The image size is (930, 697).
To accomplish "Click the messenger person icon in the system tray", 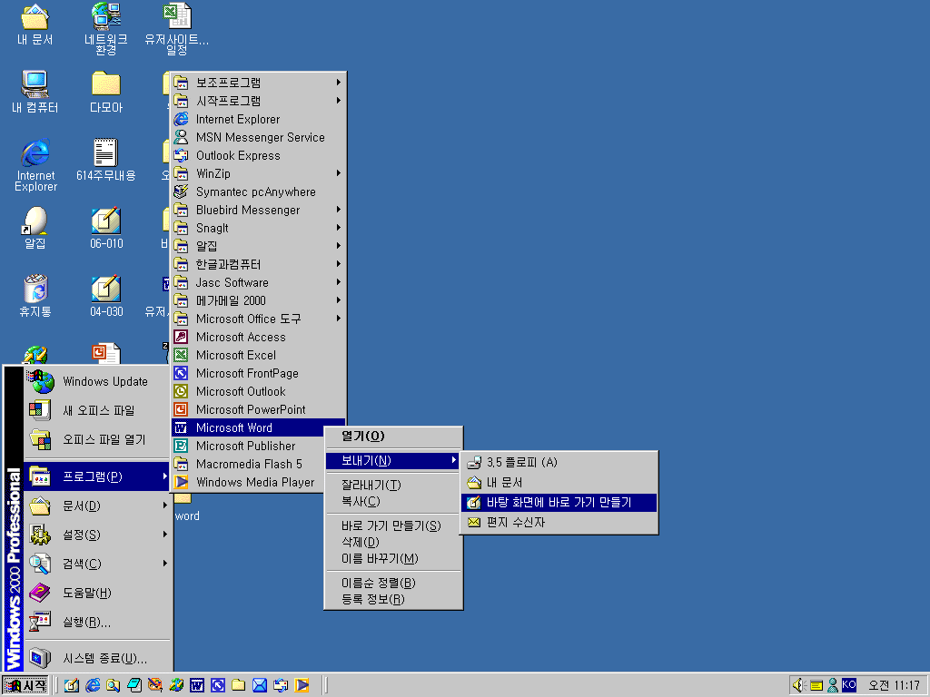I will [x=833, y=685].
